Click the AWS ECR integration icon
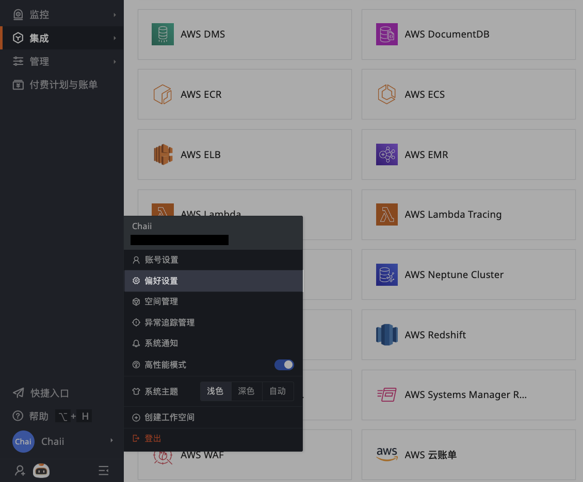This screenshot has width=583, height=482. coord(163,95)
